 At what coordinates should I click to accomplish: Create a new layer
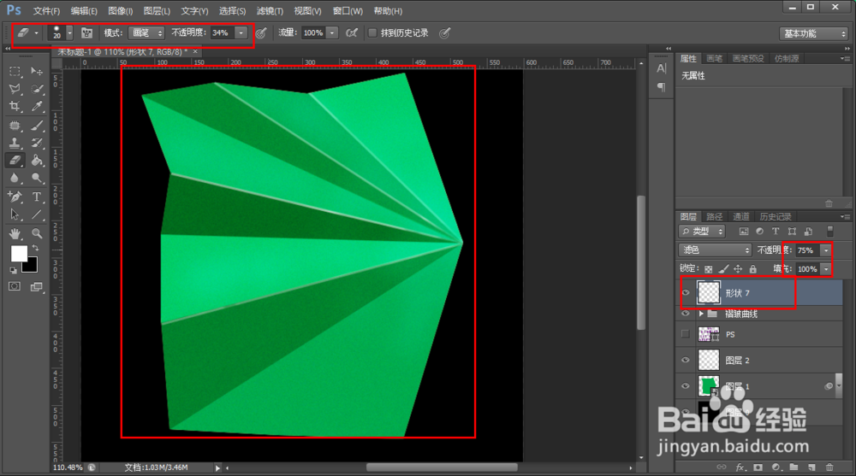pyautogui.click(x=811, y=467)
